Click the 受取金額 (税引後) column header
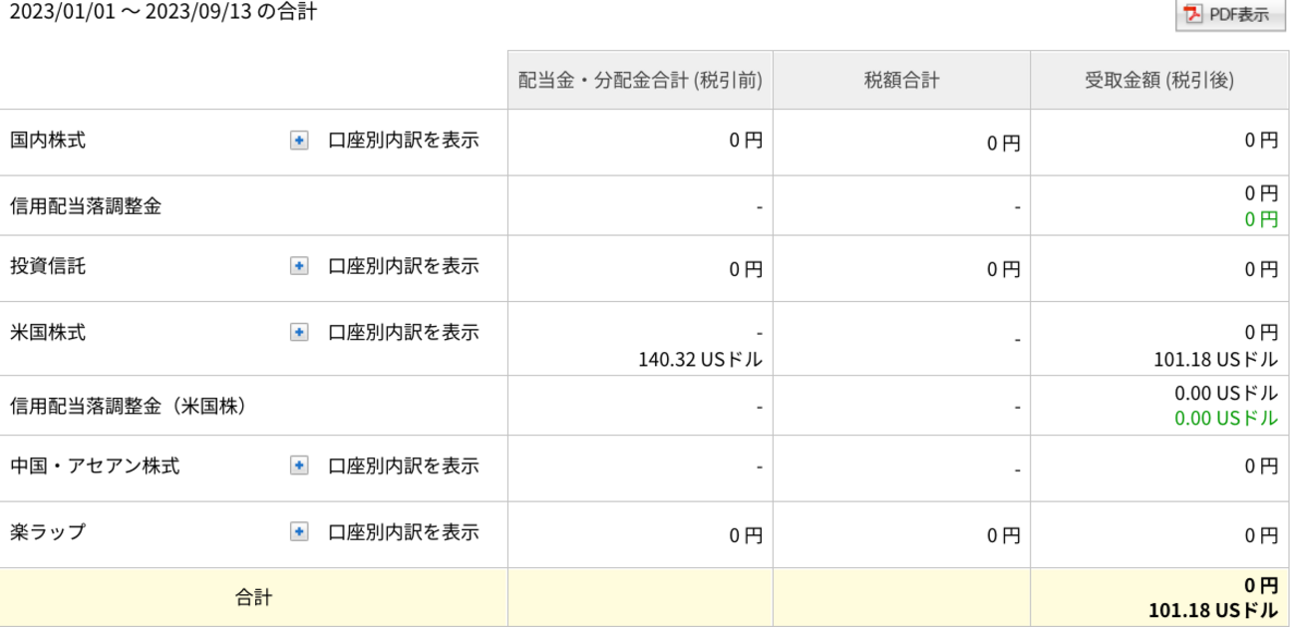The image size is (1295, 627). pyautogui.click(x=1159, y=81)
